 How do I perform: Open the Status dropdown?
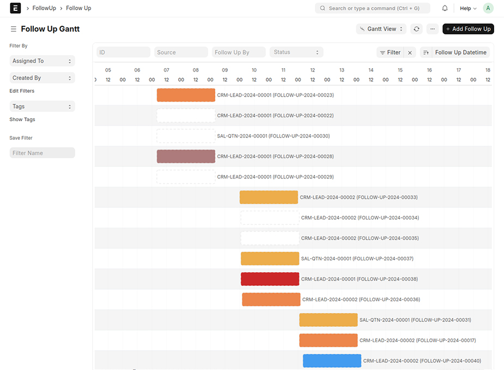pyautogui.click(x=296, y=52)
